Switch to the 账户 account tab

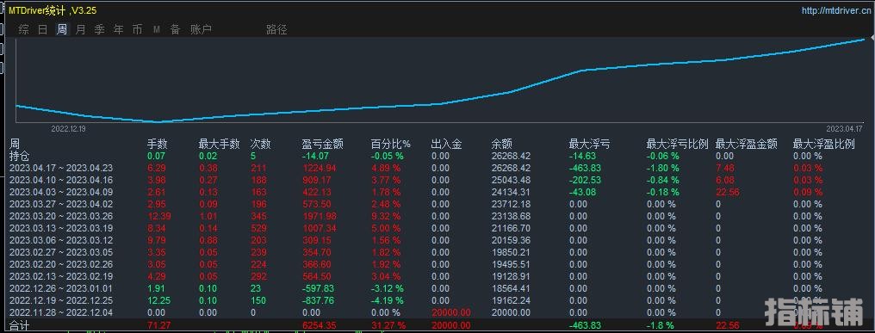tap(201, 29)
